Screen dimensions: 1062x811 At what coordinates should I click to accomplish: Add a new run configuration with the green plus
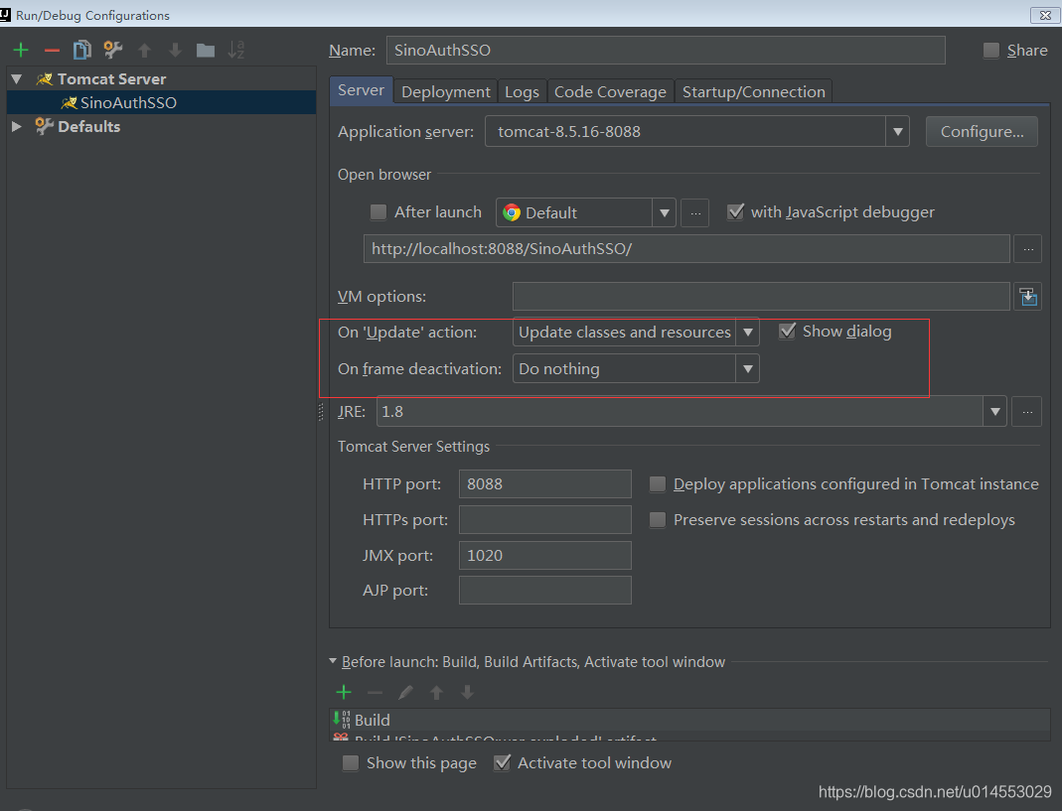21,50
